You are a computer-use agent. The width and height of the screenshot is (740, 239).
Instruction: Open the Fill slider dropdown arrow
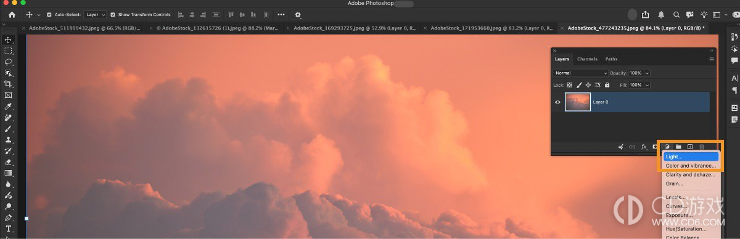coord(647,85)
